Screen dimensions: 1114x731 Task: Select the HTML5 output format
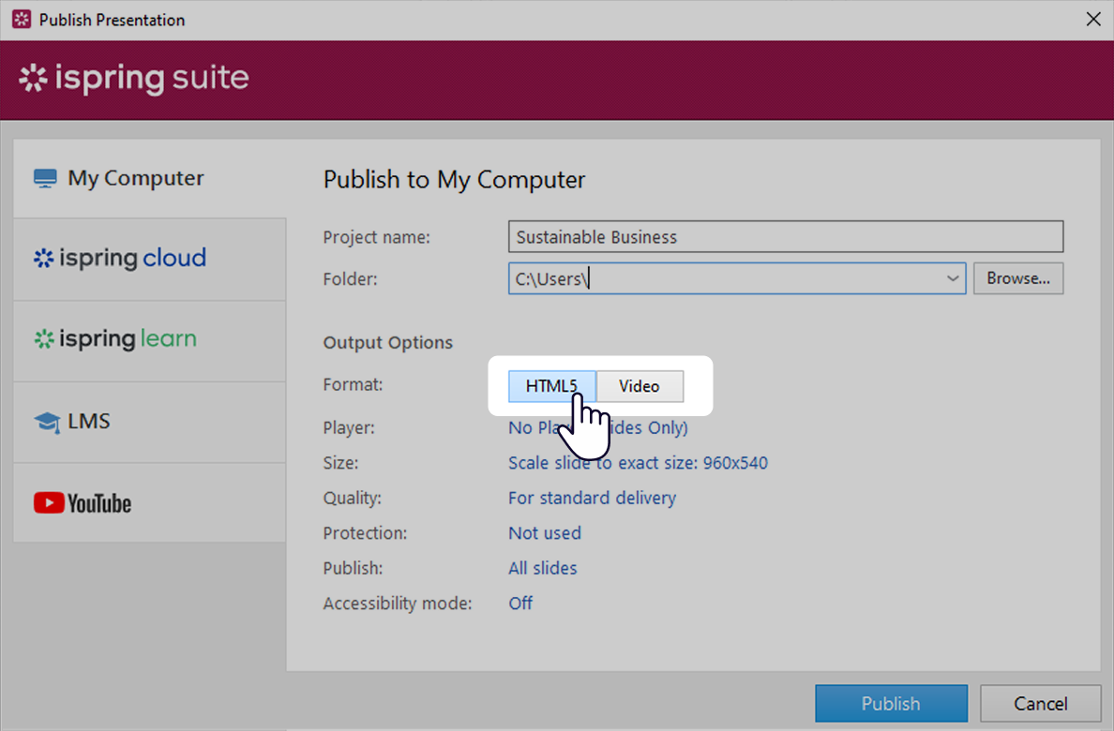[550, 386]
